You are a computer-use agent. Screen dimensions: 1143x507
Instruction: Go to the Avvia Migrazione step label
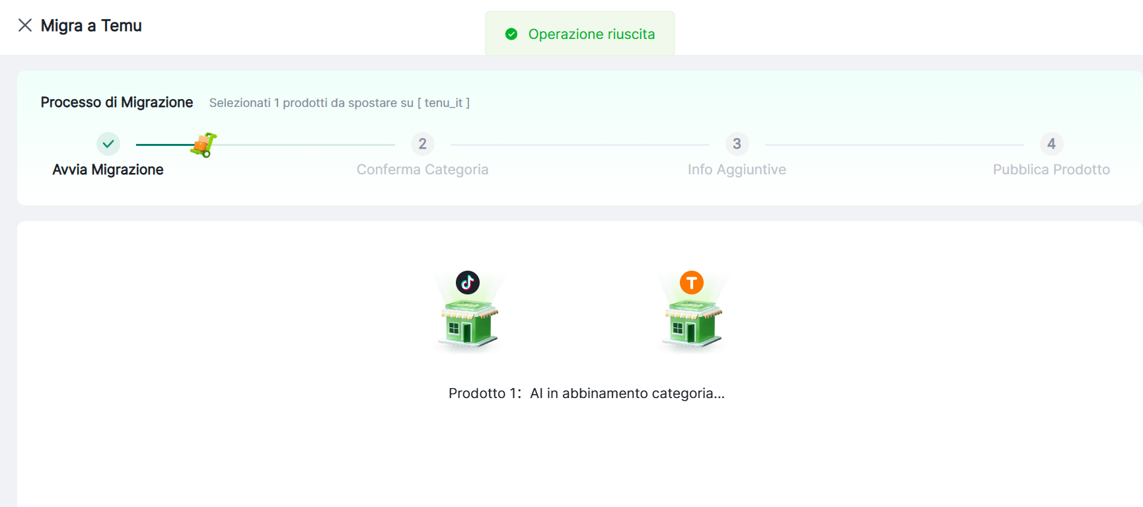click(108, 170)
